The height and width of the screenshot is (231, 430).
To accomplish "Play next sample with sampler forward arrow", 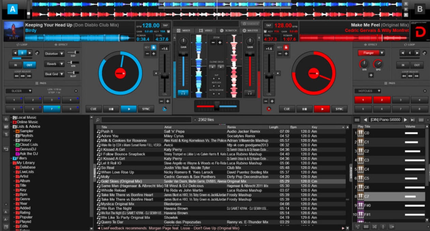I will click(413, 120).
